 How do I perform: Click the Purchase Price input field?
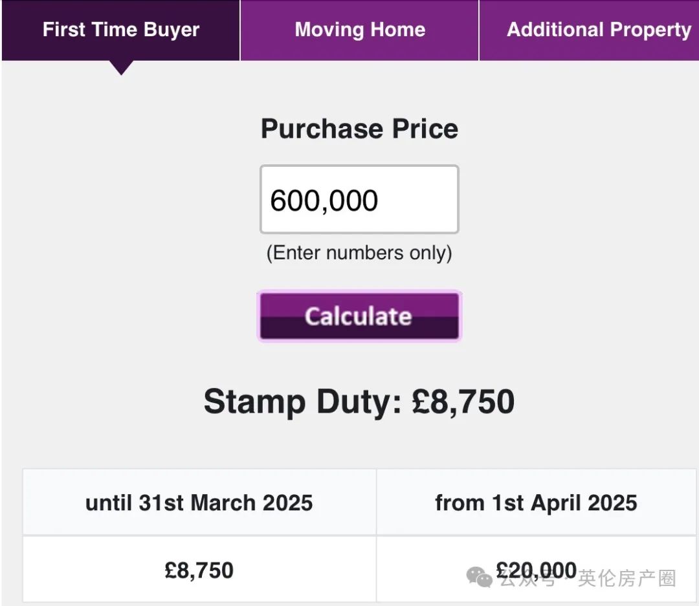359,199
